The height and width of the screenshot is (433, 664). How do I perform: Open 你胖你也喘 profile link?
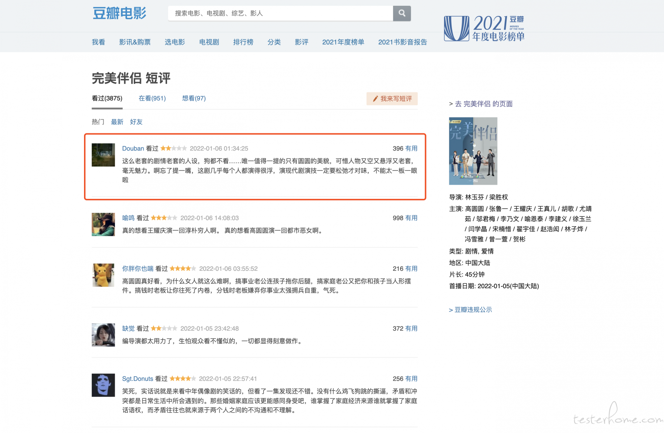[x=138, y=268]
